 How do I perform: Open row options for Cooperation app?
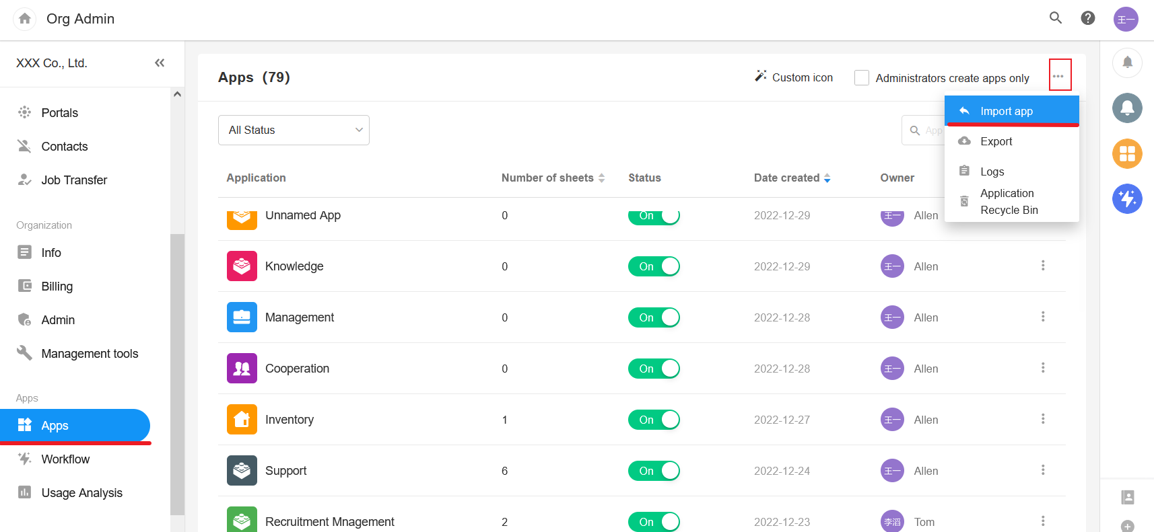(1043, 368)
